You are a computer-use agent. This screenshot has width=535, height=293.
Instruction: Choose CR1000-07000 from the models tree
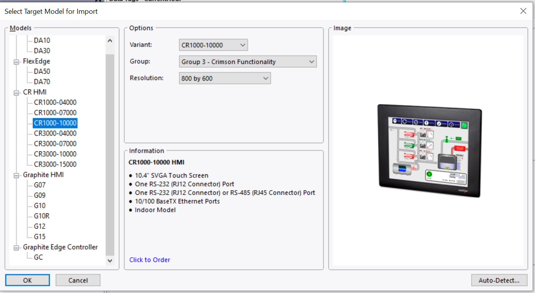(x=55, y=113)
